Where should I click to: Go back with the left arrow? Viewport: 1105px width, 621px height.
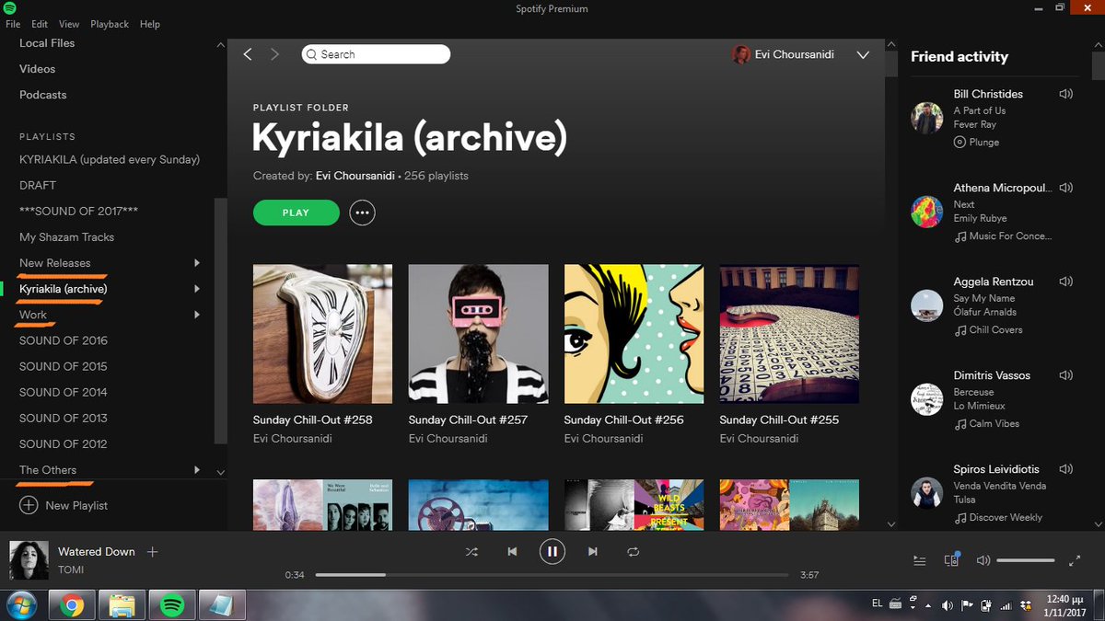coord(248,54)
